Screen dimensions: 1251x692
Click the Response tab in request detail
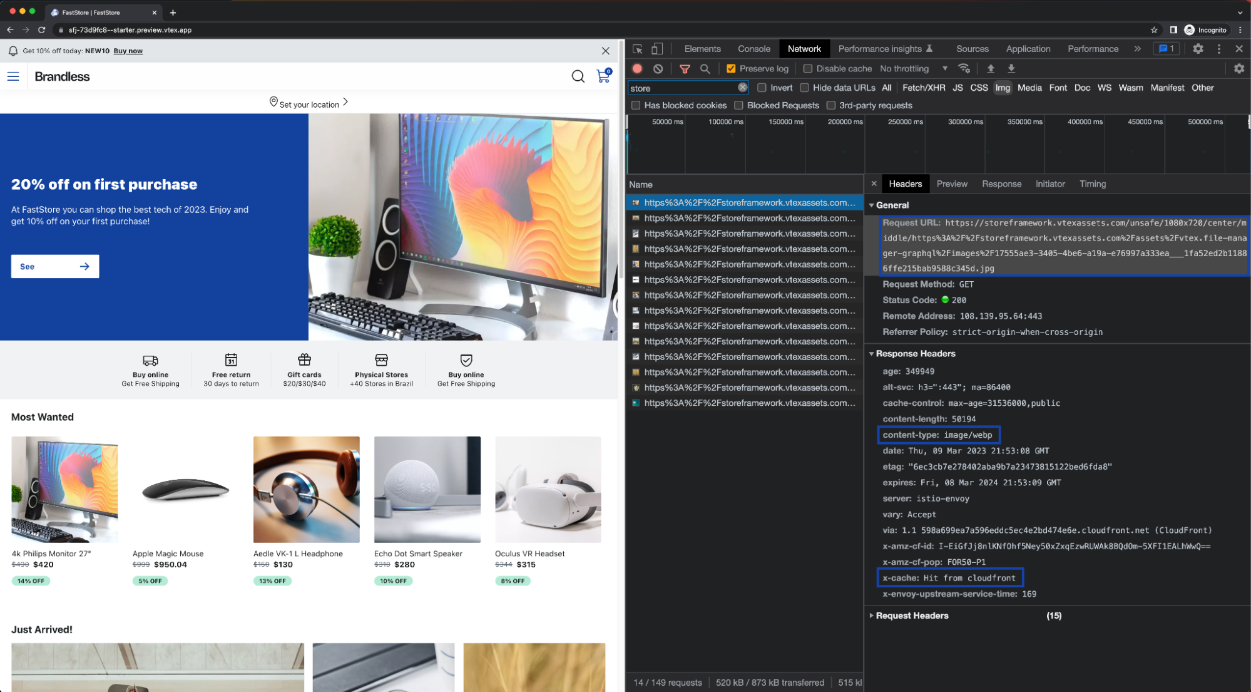click(x=1001, y=183)
